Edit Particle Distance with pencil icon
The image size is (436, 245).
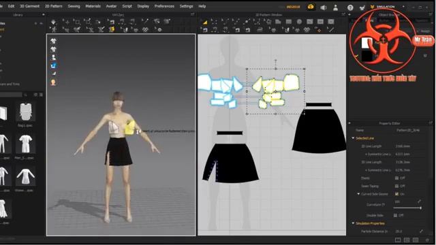[422, 231]
